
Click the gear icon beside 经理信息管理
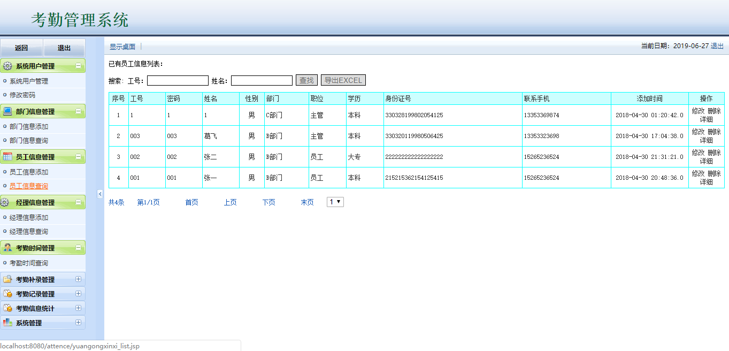(x=5, y=202)
